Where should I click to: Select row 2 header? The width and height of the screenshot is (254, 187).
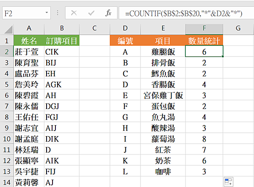[x=7, y=52]
